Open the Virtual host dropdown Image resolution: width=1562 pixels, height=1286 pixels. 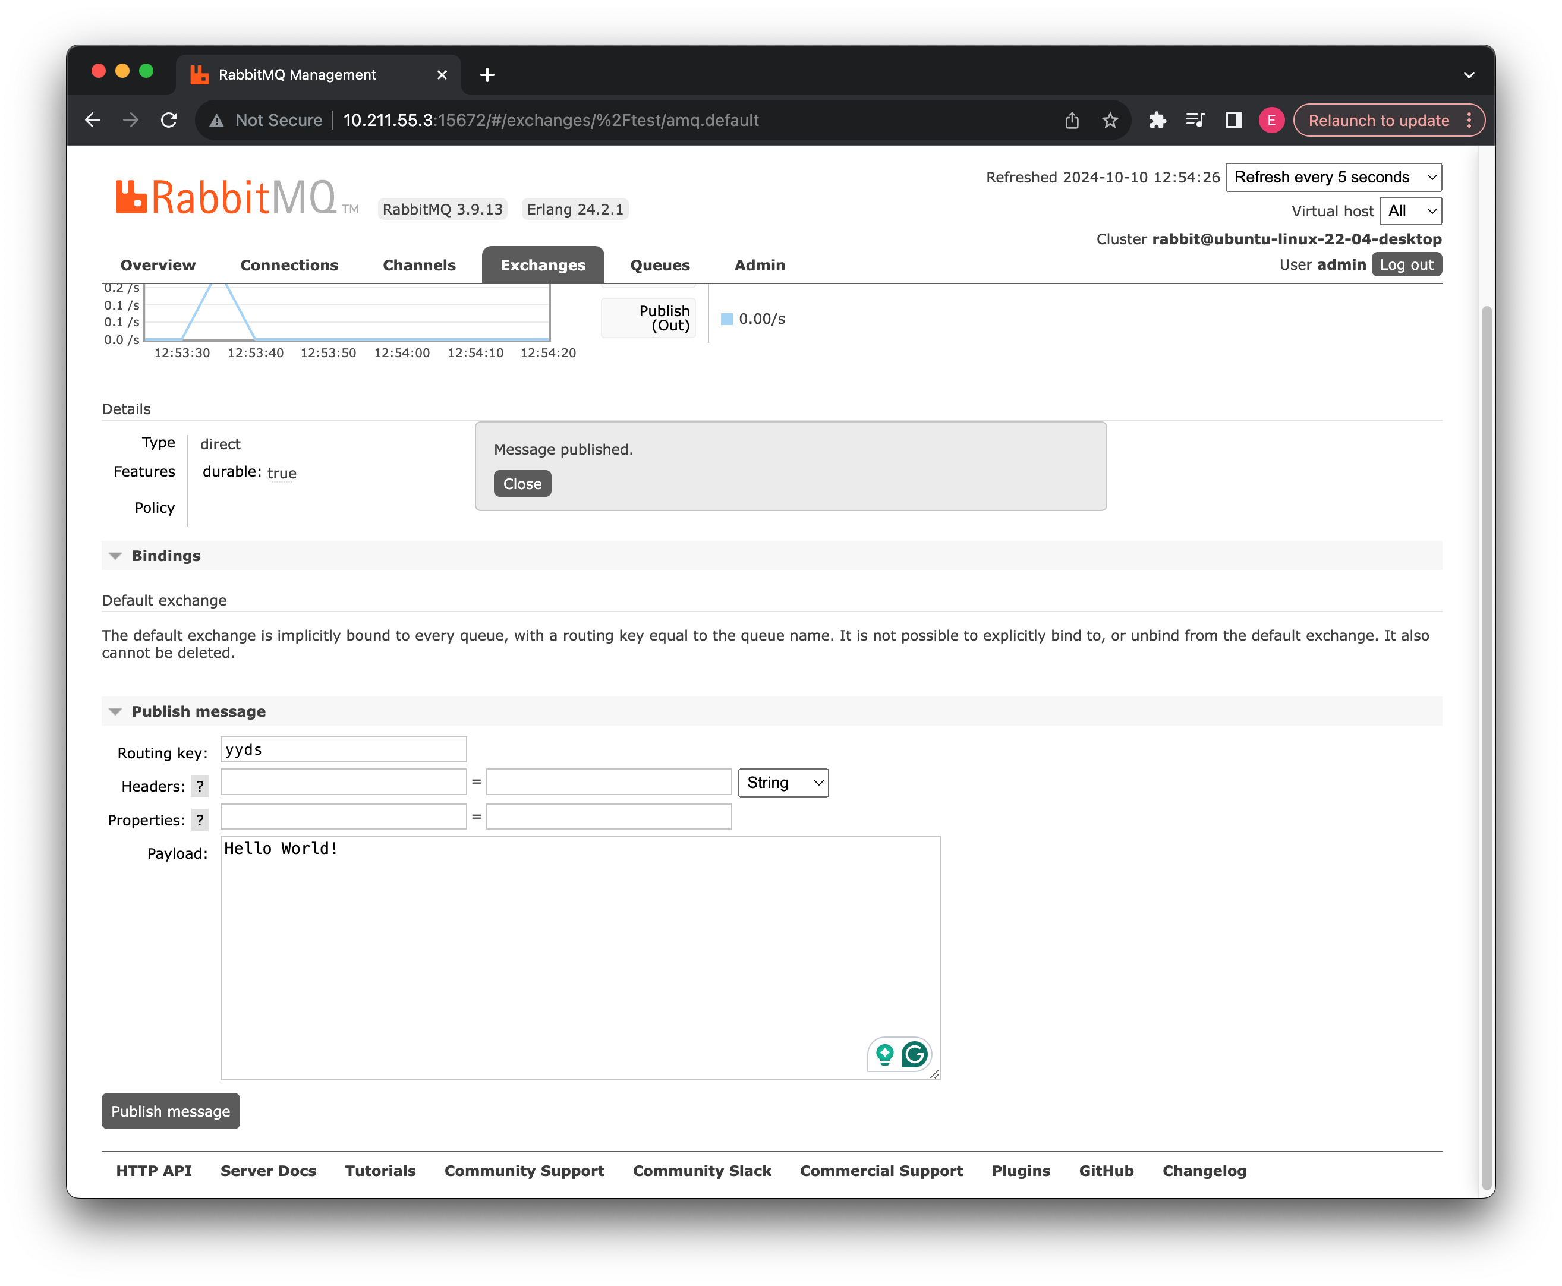1410,211
